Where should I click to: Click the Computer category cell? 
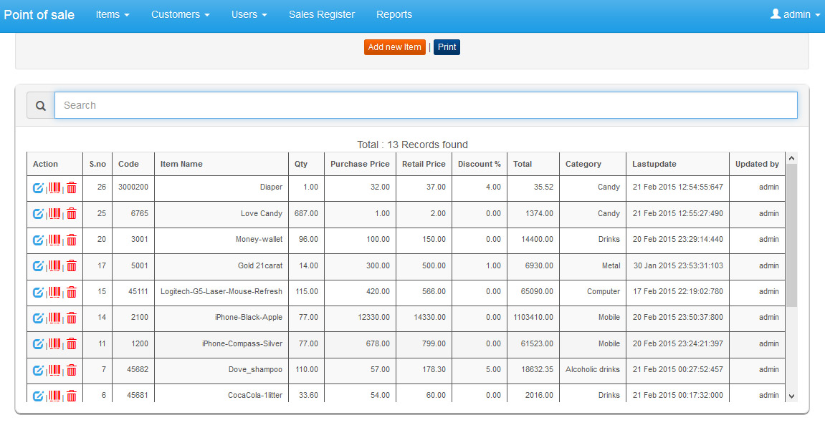[x=604, y=292]
